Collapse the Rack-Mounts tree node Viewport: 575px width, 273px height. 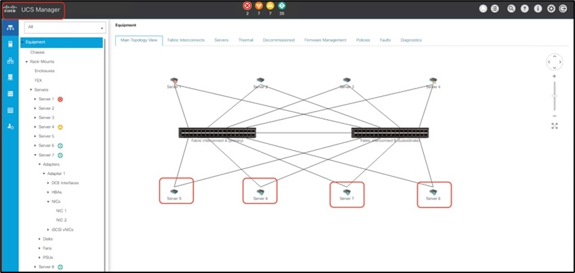(27, 61)
